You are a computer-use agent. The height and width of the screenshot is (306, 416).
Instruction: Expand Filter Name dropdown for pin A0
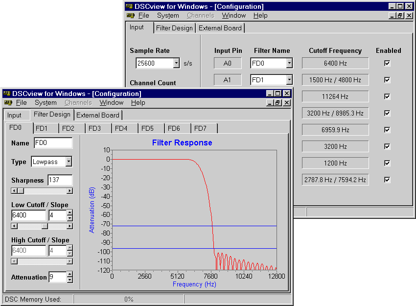[x=289, y=63]
